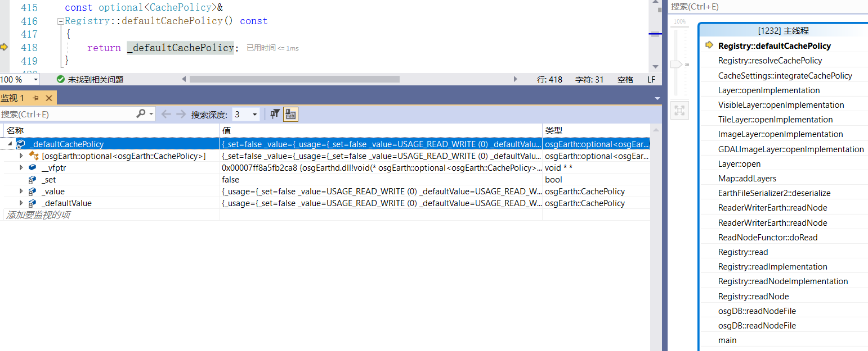Click the _defaultCachePolicy variable icon
868x351 pixels.
21,144
